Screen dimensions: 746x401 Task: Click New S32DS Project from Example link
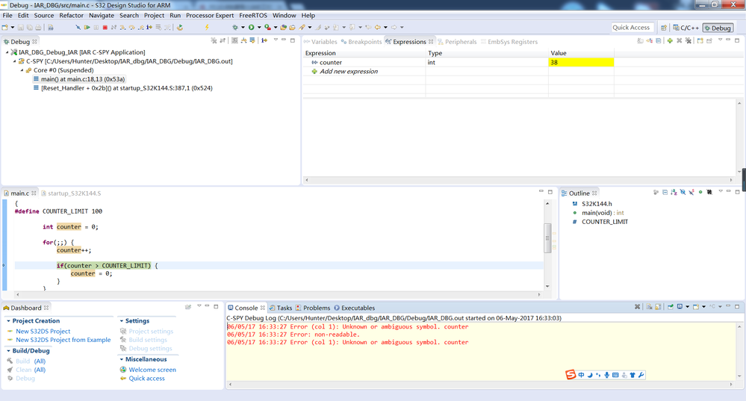point(63,340)
